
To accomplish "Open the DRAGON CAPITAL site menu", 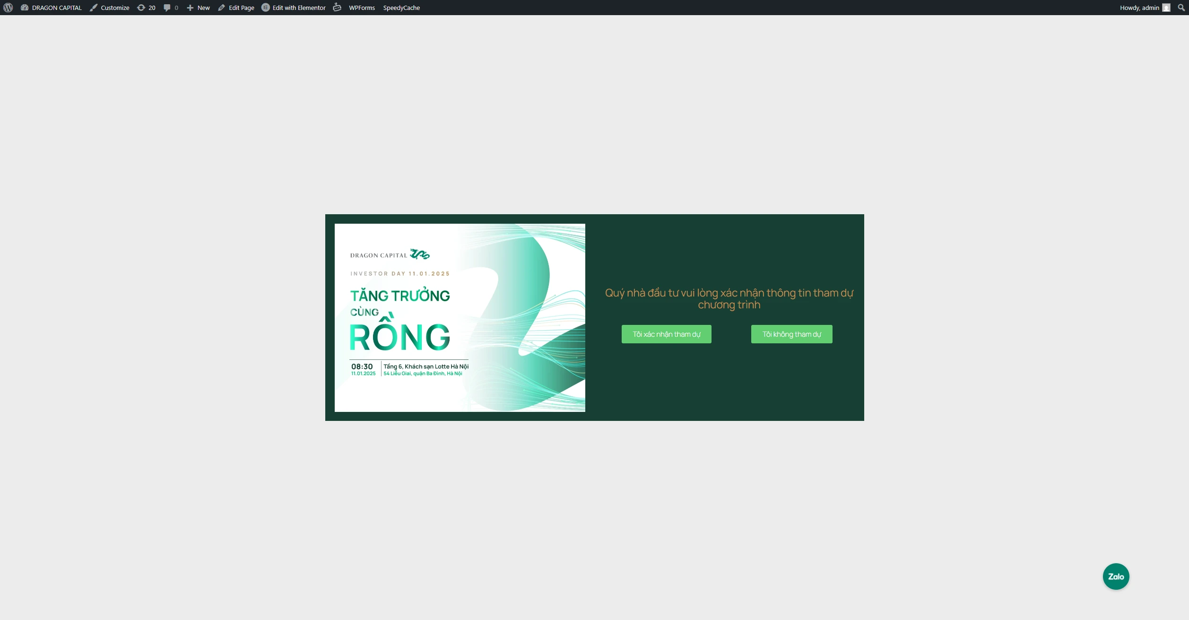I will (x=51, y=8).
